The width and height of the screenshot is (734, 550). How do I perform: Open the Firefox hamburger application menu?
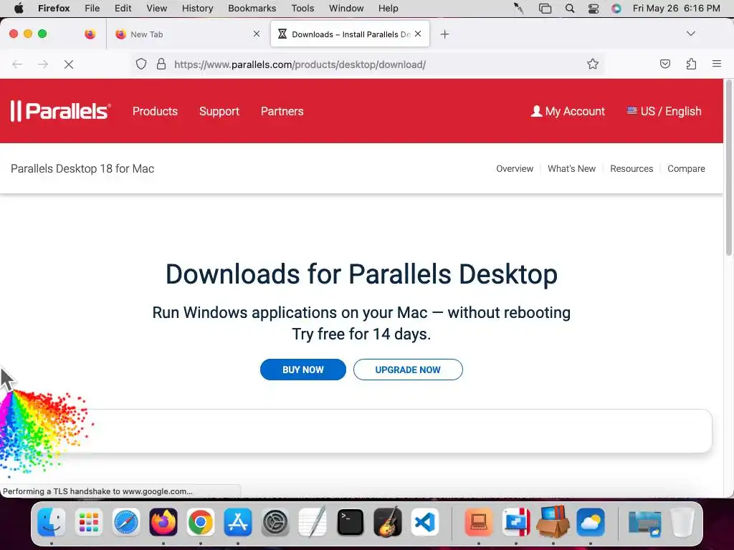(716, 64)
